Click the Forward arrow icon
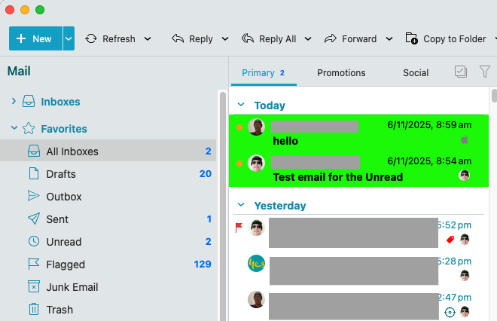497x321 pixels. [x=330, y=39]
